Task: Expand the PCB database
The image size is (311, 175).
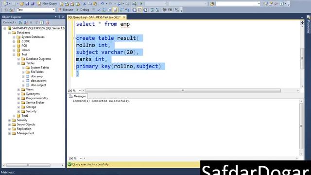Action: (14, 46)
